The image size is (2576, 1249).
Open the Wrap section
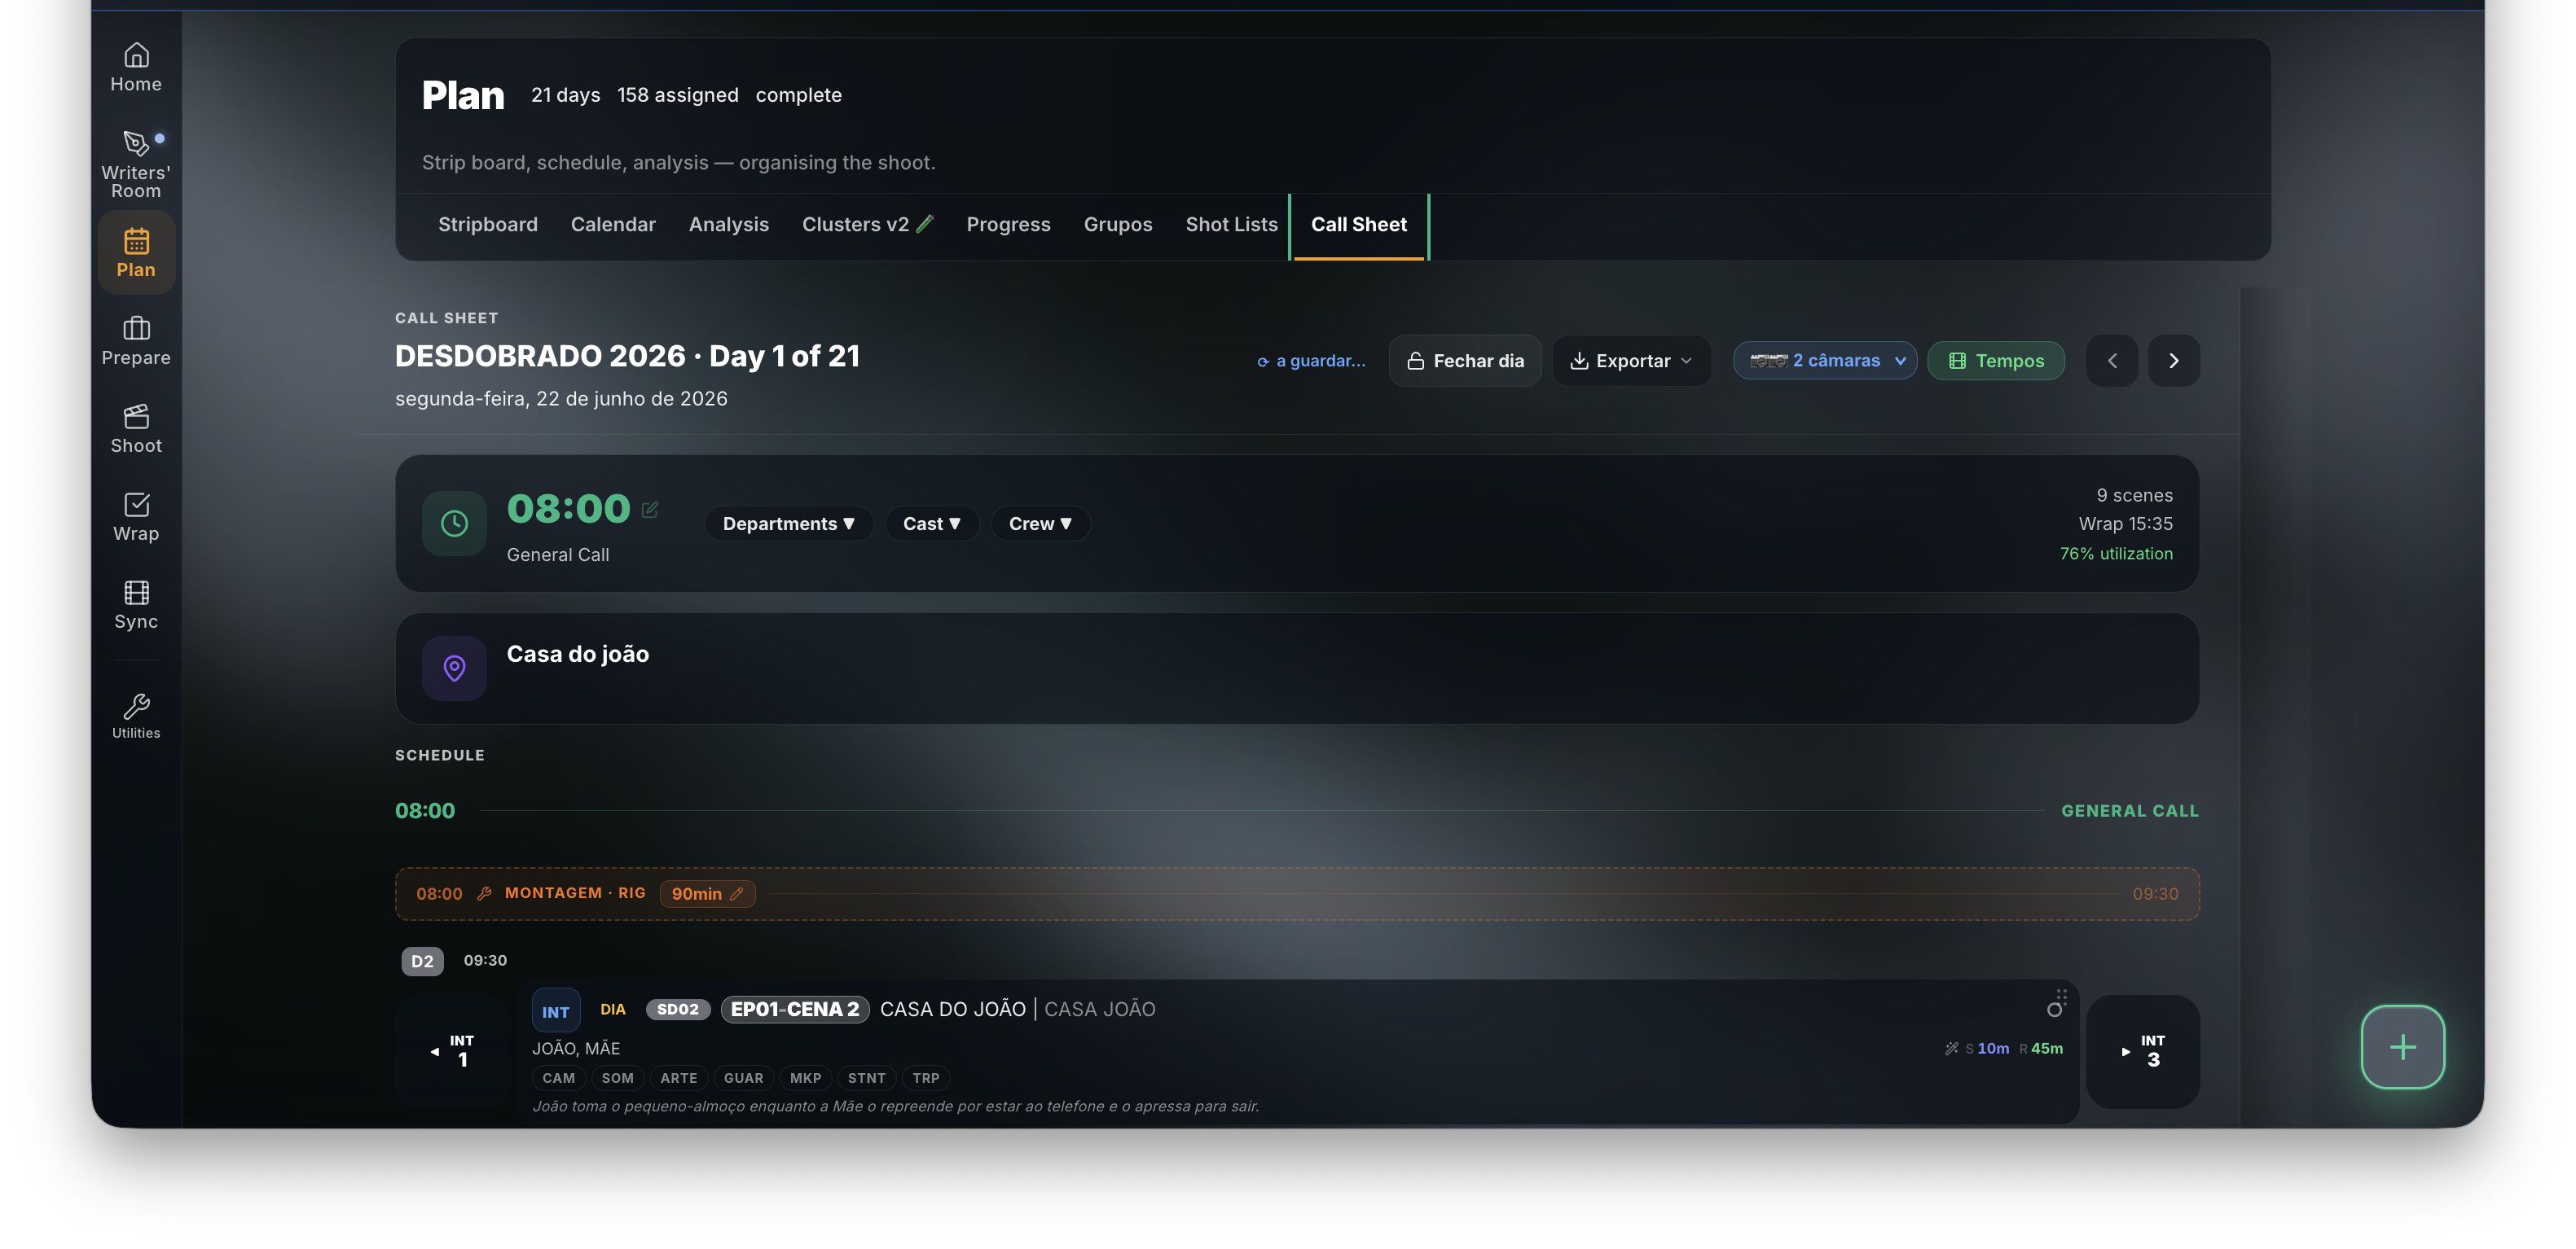coord(136,516)
